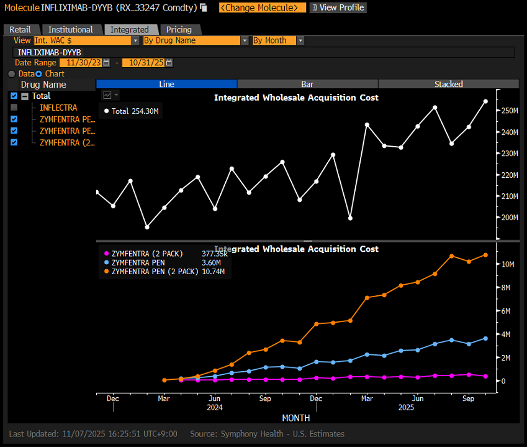Screen dimensions: 527x447
Task: Select the Chart radio button
Action: [38, 74]
